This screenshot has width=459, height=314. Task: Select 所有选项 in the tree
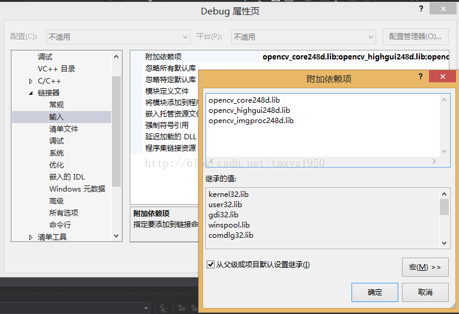pyautogui.click(x=64, y=213)
